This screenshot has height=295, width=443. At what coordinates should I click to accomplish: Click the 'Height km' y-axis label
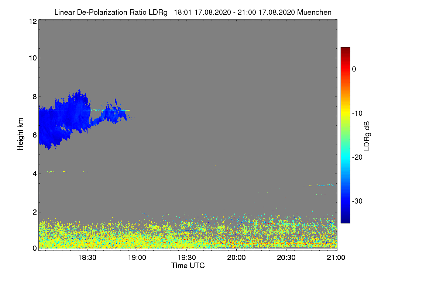tap(21, 134)
